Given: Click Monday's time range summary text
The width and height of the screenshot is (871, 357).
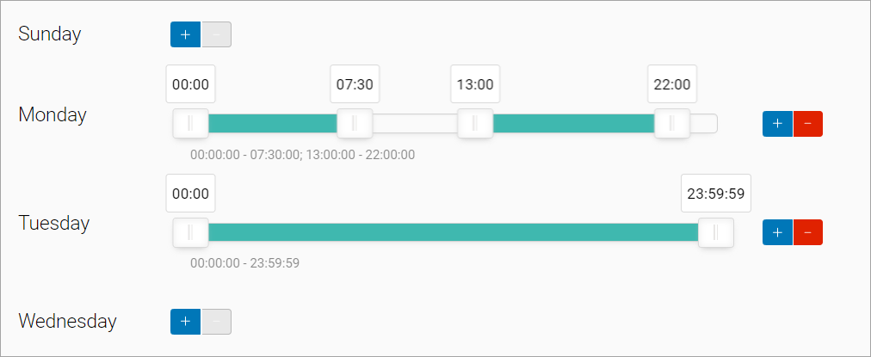Looking at the screenshot, I should pos(302,155).
